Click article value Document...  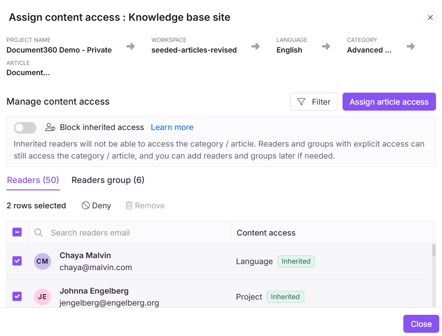[x=28, y=72]
